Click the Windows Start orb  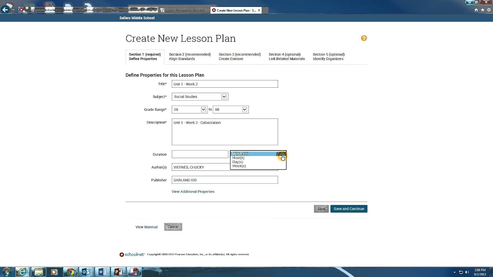point(7,272)
